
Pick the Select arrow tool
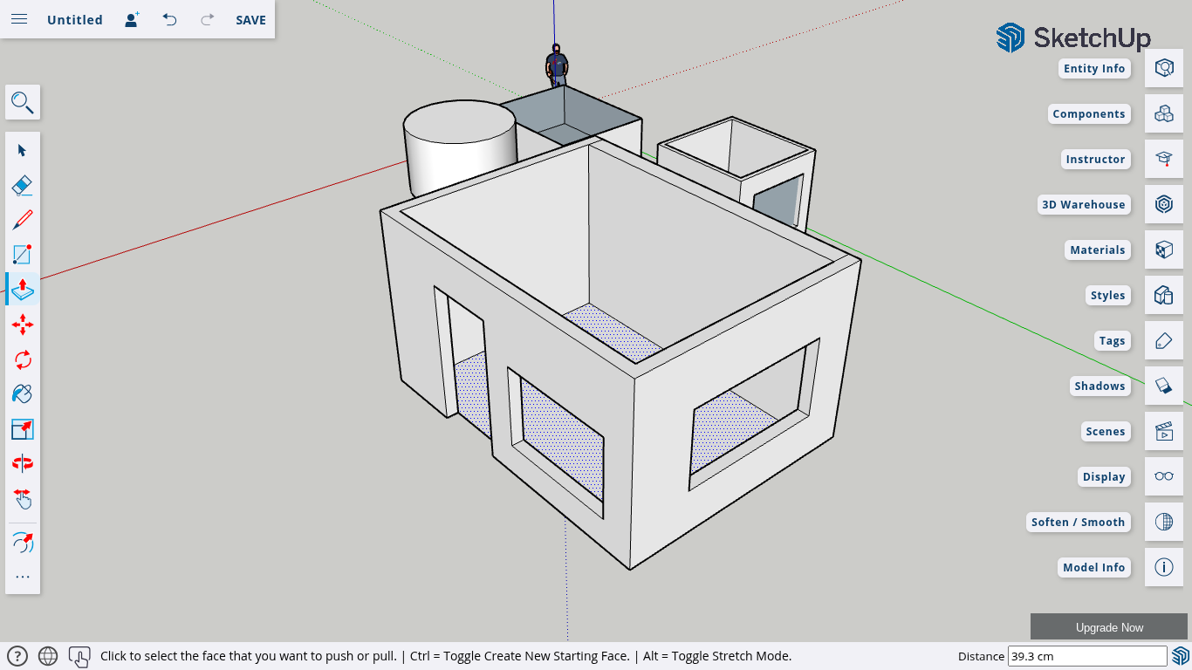tap(23, 150)
